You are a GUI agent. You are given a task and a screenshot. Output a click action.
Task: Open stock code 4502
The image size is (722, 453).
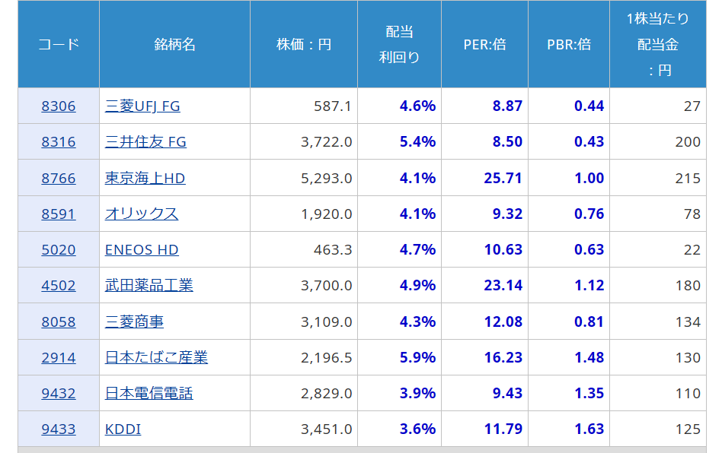(59, 286)
